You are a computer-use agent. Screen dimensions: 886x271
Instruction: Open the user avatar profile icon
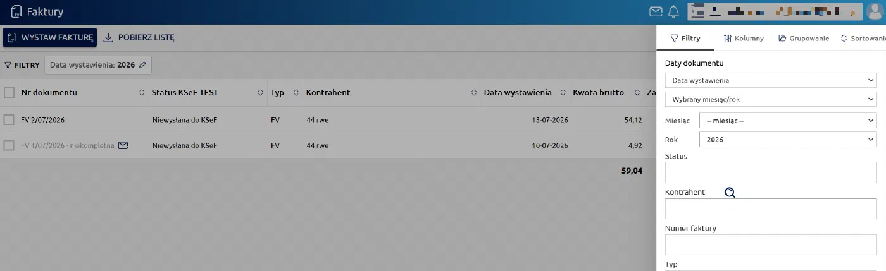pyautogui.click(x=873, y=11)
